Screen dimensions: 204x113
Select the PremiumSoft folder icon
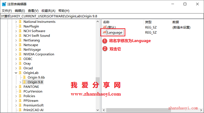[20, 105]
